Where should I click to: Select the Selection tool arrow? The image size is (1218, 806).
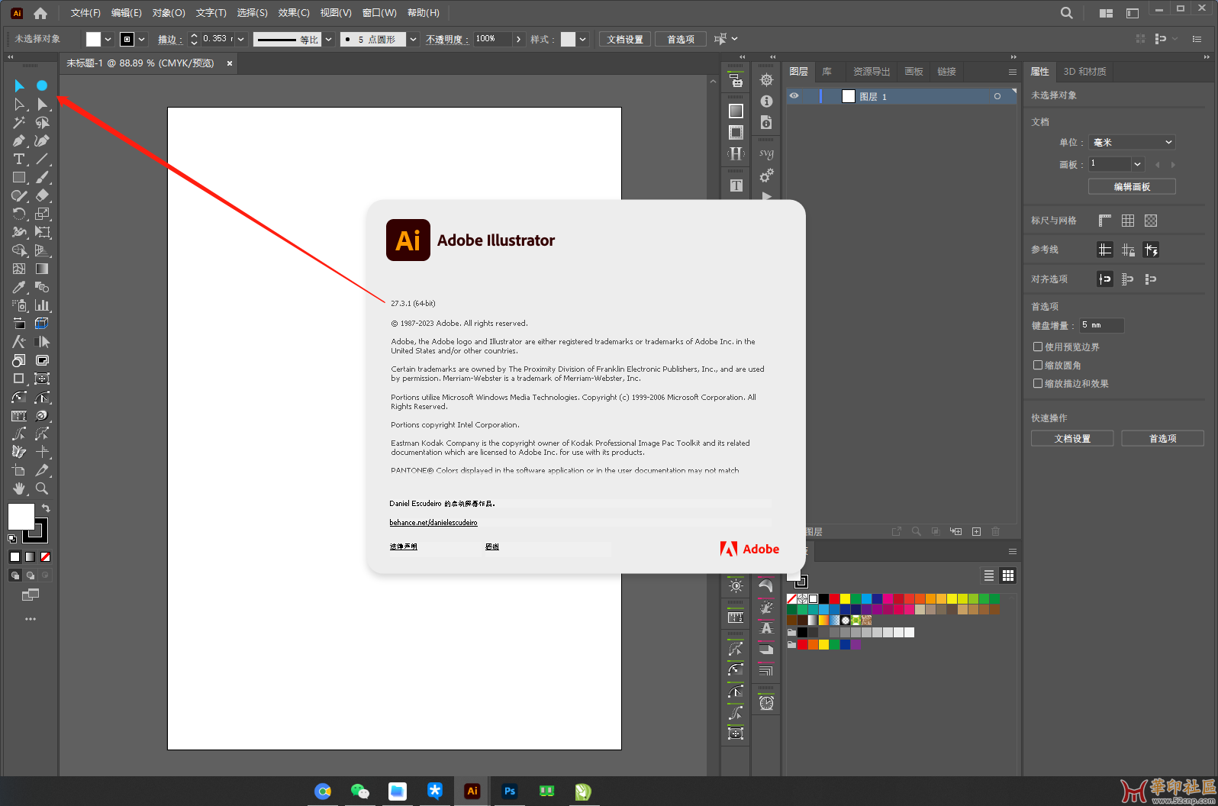click(x=19, y=85)
